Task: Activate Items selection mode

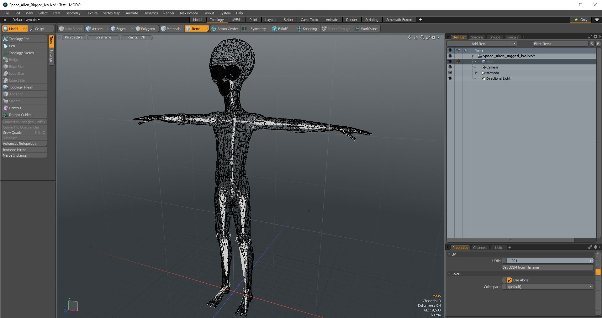Action: pos(196,29)
